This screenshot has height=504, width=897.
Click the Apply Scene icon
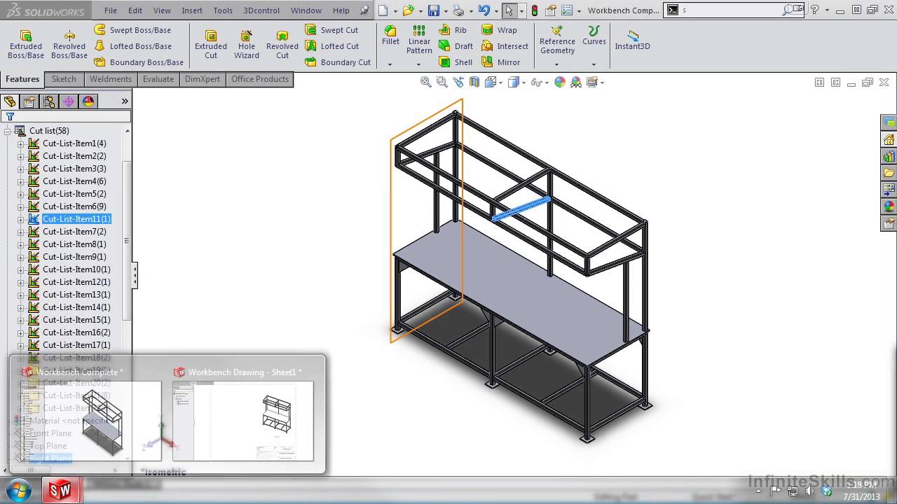point(575,82)
